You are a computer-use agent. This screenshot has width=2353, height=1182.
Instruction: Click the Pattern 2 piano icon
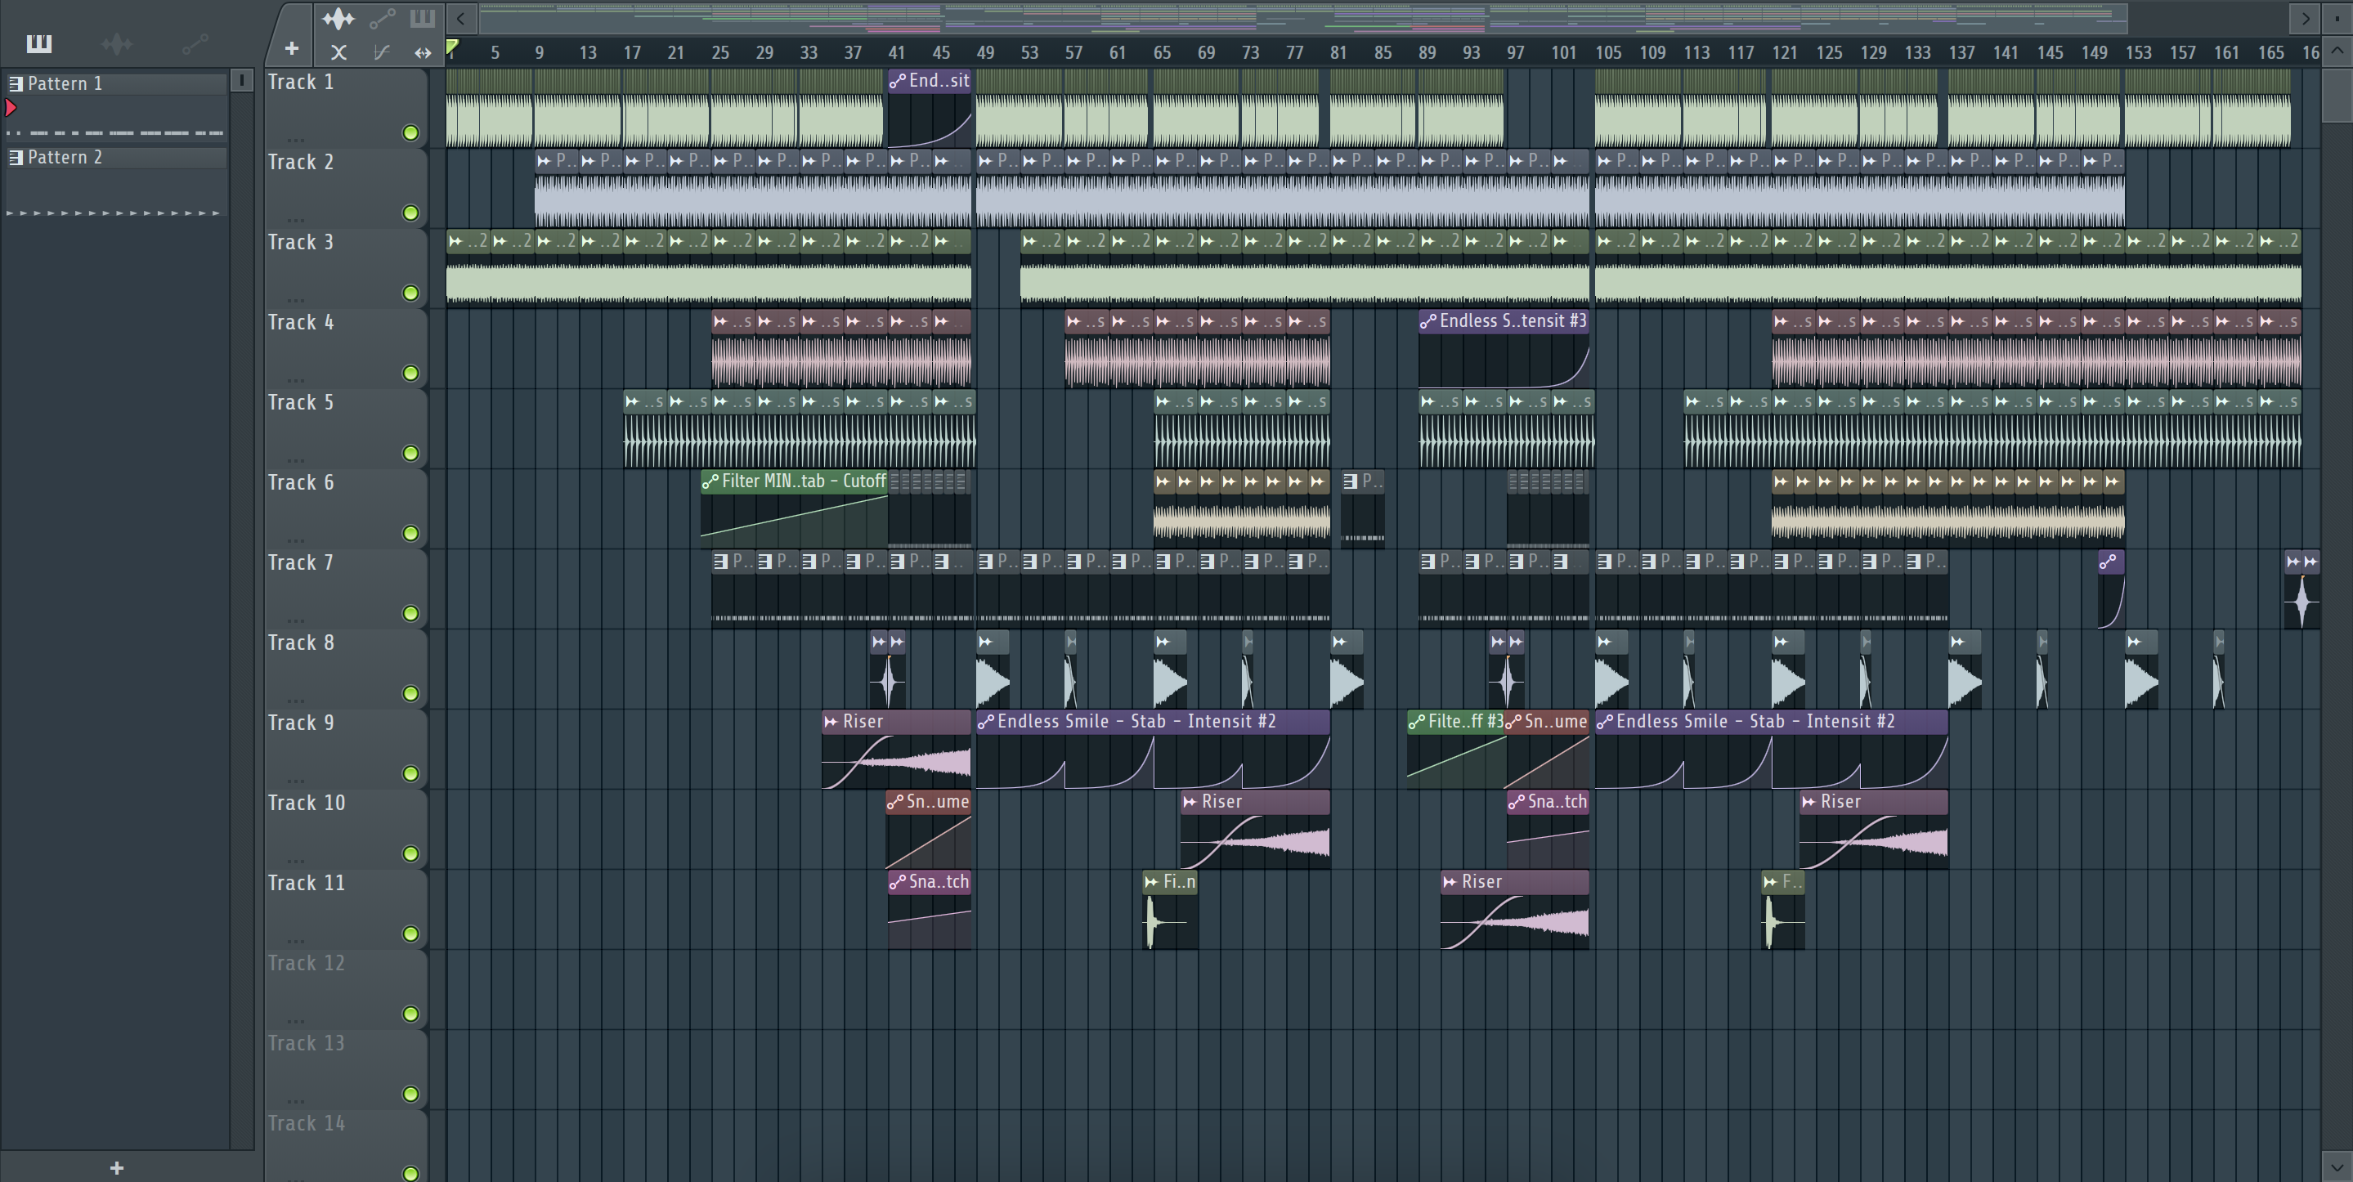(x=16, y=157)
